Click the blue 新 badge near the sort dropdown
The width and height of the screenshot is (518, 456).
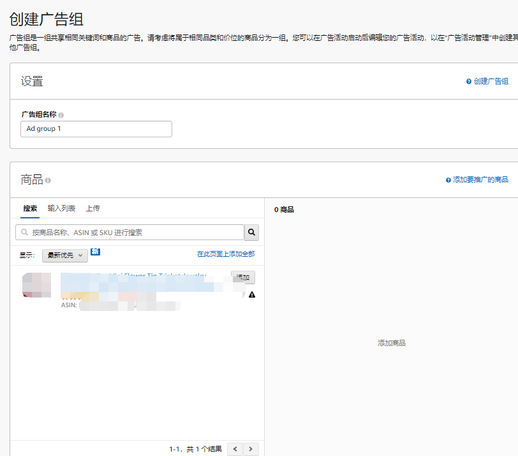click(x=95, y=252)
